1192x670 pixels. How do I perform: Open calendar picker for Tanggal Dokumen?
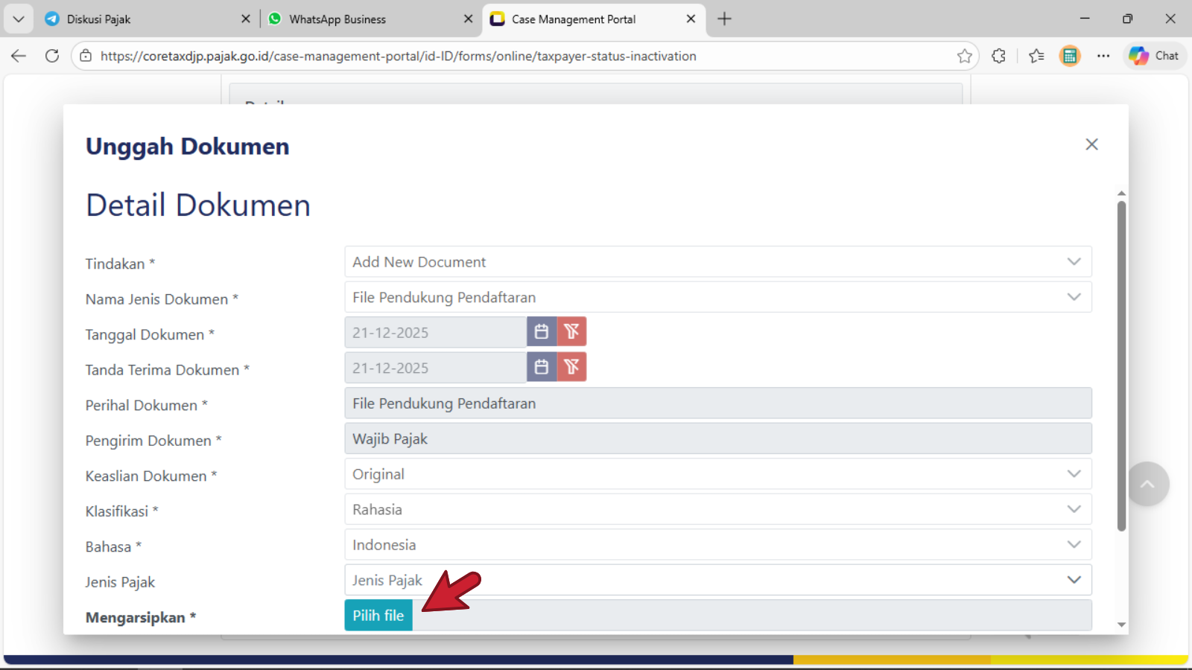(542, 332)
